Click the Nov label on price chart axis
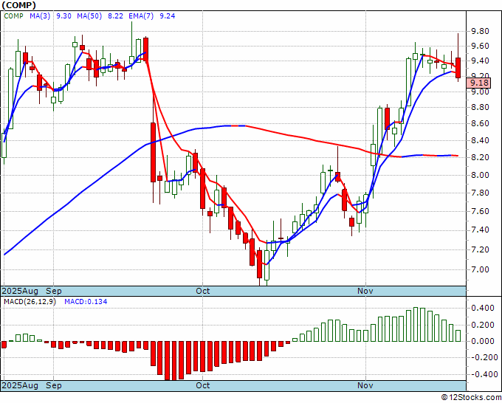The height and width of the screenshot is (403, 502). (x=365, y=291)
